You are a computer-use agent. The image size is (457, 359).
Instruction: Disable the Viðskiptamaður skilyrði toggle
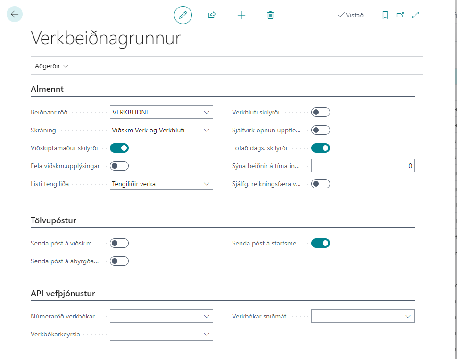coord(119,148)
